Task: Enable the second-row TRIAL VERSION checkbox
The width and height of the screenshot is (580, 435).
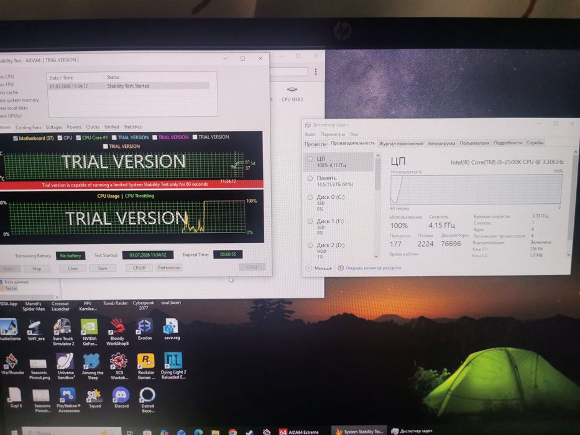Action: 106,147
